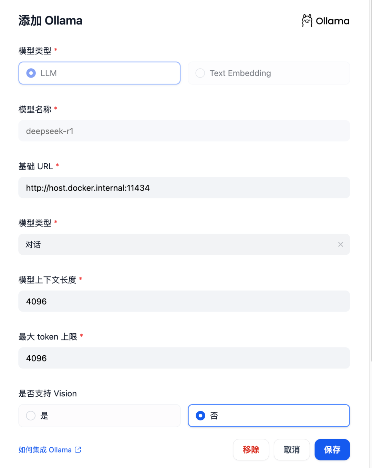The width and height of the screenshot is (372, 468).
Task: Click the 保存 button to save
Action: click(x=332, y=450)
